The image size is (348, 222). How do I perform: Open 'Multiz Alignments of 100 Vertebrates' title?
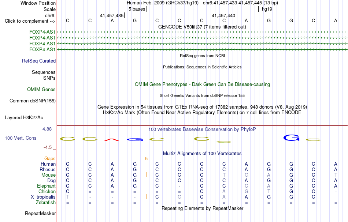202,154
